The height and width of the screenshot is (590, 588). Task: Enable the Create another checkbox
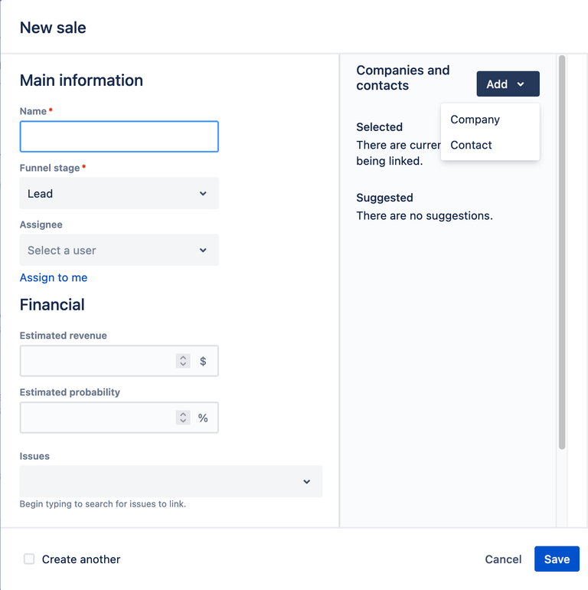(x=29, y=559)
